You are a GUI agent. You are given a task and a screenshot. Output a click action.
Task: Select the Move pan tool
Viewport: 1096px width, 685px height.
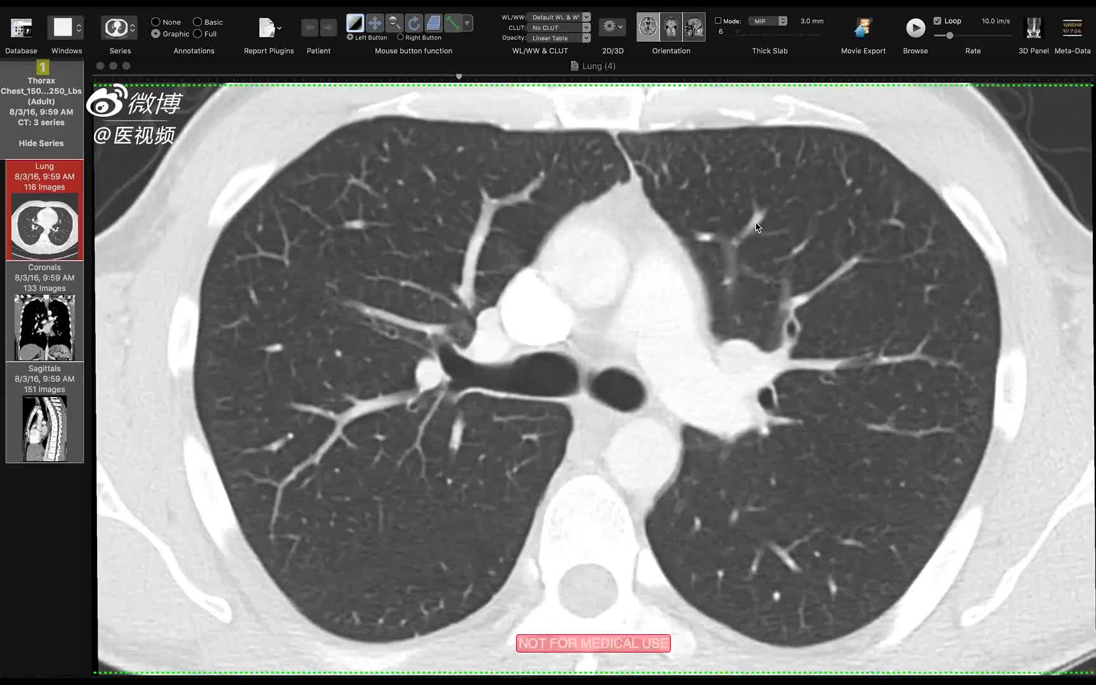pyautogui.click(x=375, y=23)
